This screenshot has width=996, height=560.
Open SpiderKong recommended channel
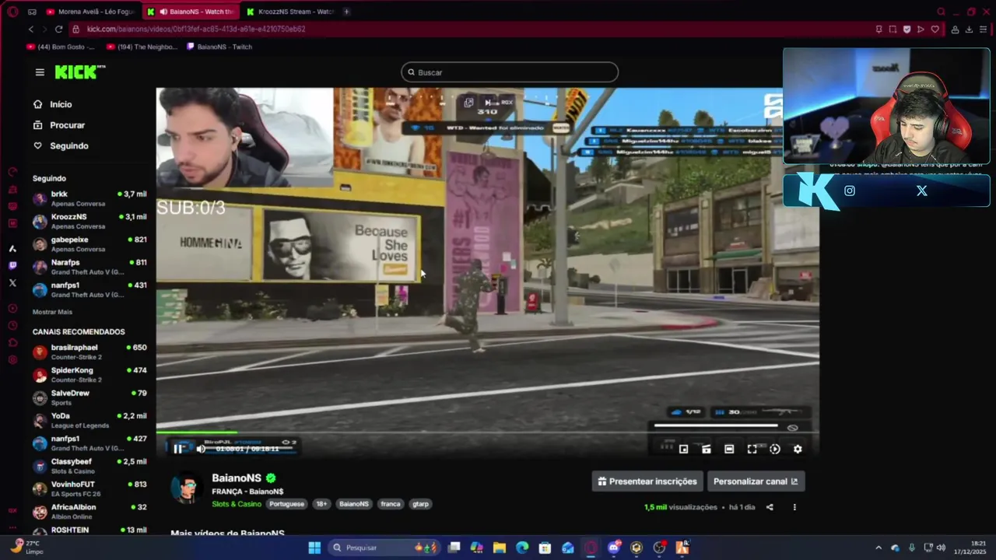(x=89, y=375)
